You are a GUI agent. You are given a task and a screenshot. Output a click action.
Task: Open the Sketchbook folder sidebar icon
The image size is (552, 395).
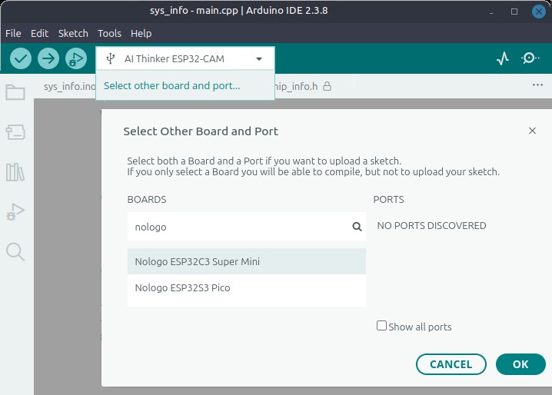tap(15, 92)
